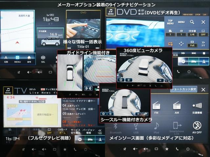Mute audio below the home screen
The image size is (210, 157).
[19, 72]
